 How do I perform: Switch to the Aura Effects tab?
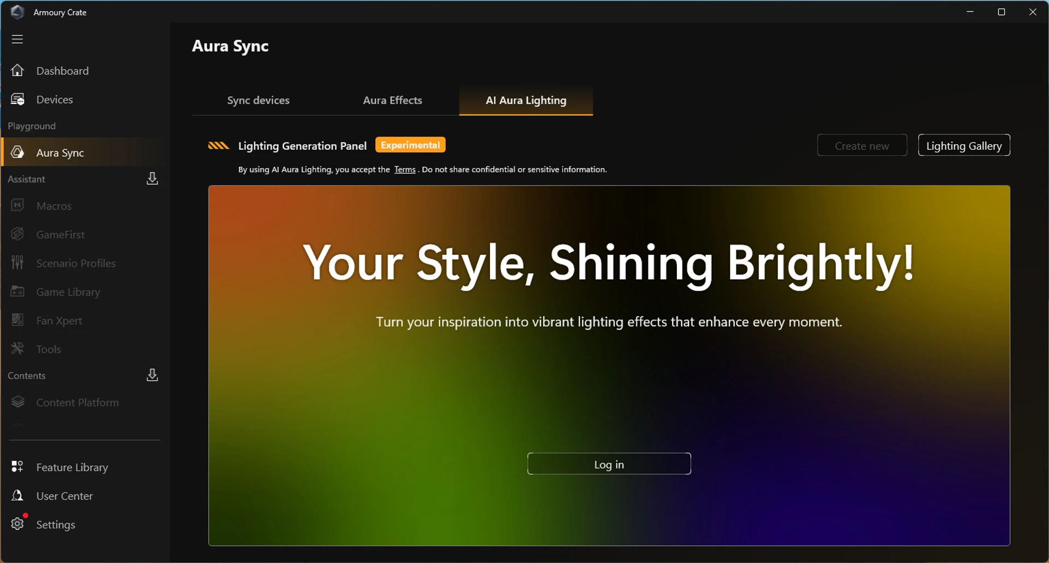point(392,101)
